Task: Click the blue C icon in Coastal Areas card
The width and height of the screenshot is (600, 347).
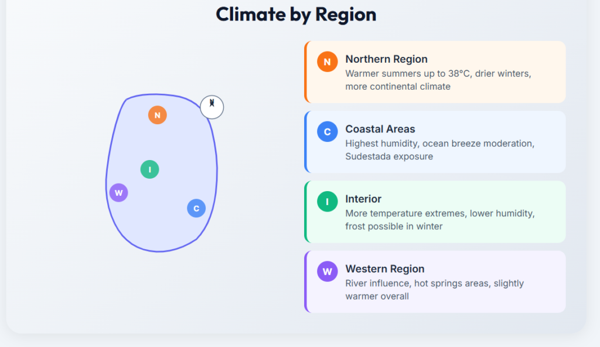Action: pos(327,131)
